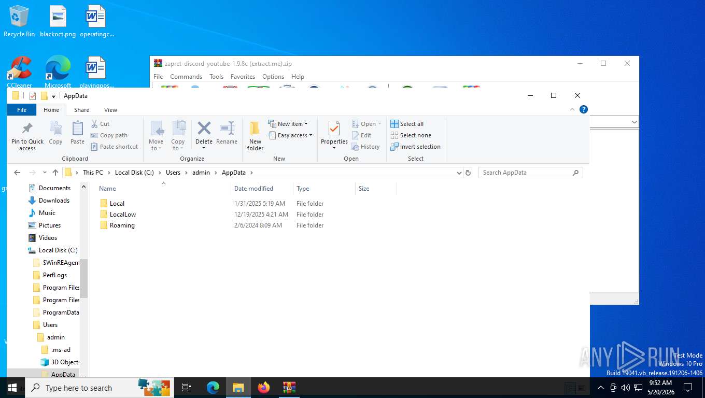
Task: Open Commands menu in WinRAR window
Action: 186,77
